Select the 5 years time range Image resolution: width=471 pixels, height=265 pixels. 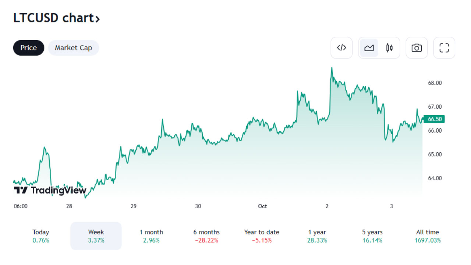[x=372, y=236]
